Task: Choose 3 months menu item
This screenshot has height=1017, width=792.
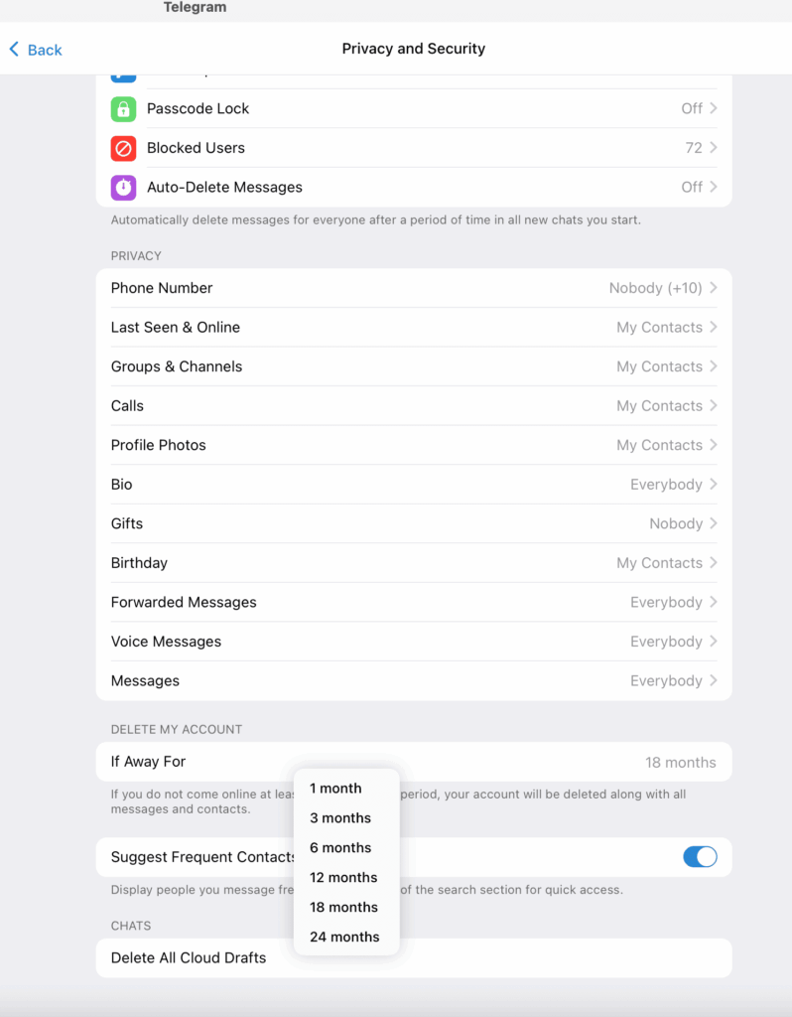Action: tap(340, 818)
